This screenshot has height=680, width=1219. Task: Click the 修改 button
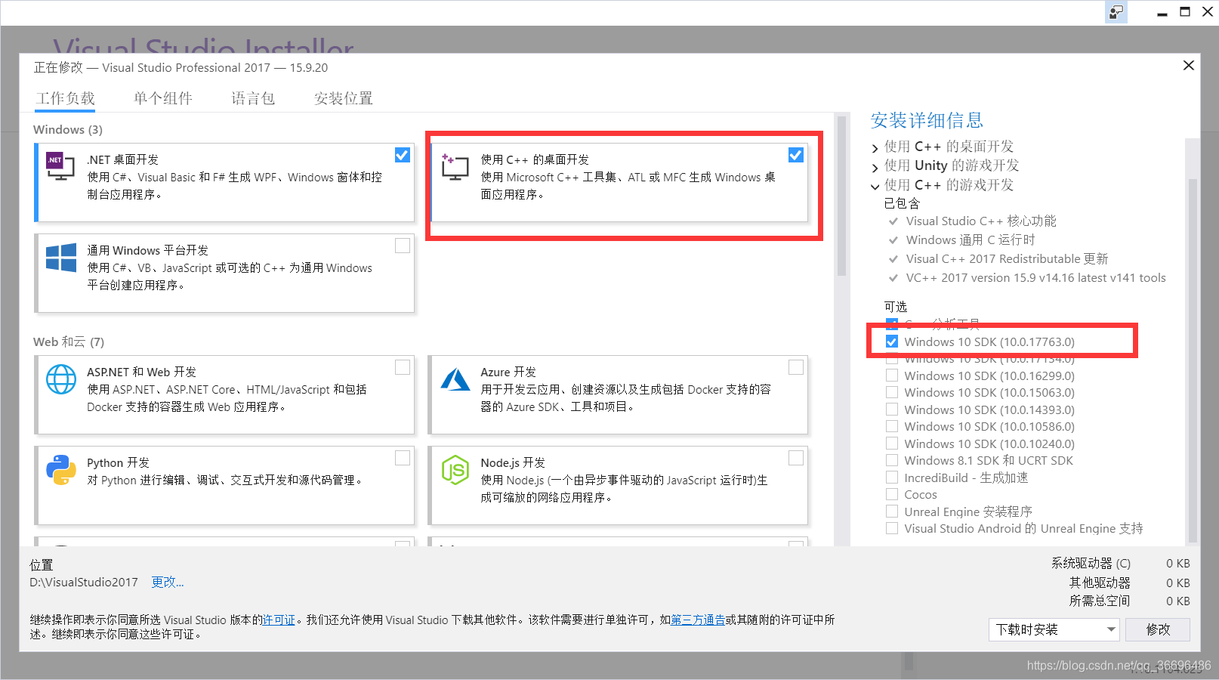tap(1158, 629)
